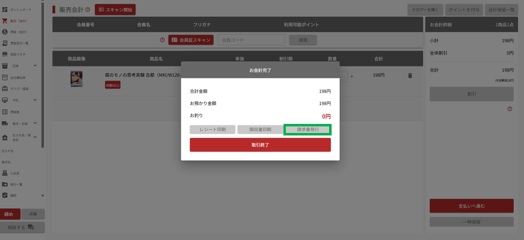524x240 pixels.
Task: Open 取引一覧 icon in sidebar
Action: 5,184
